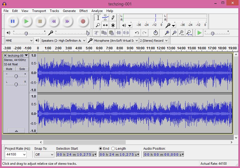This screenshot has height=168, width=240.
Task: Open the Speakers output device dropdown
Action: (63, 41)
